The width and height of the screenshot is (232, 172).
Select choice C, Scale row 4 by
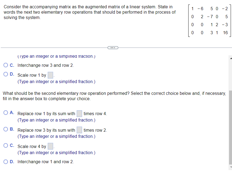[x=5, y=145]
